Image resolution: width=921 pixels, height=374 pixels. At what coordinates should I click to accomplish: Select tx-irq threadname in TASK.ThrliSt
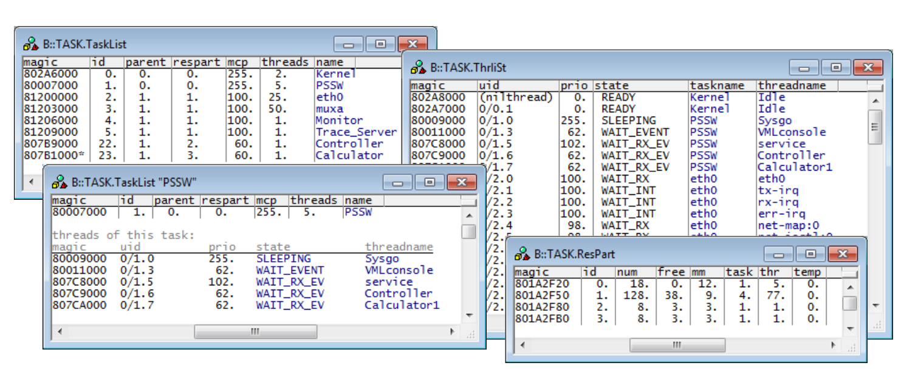pyautogui.click(x=778, y=190)
